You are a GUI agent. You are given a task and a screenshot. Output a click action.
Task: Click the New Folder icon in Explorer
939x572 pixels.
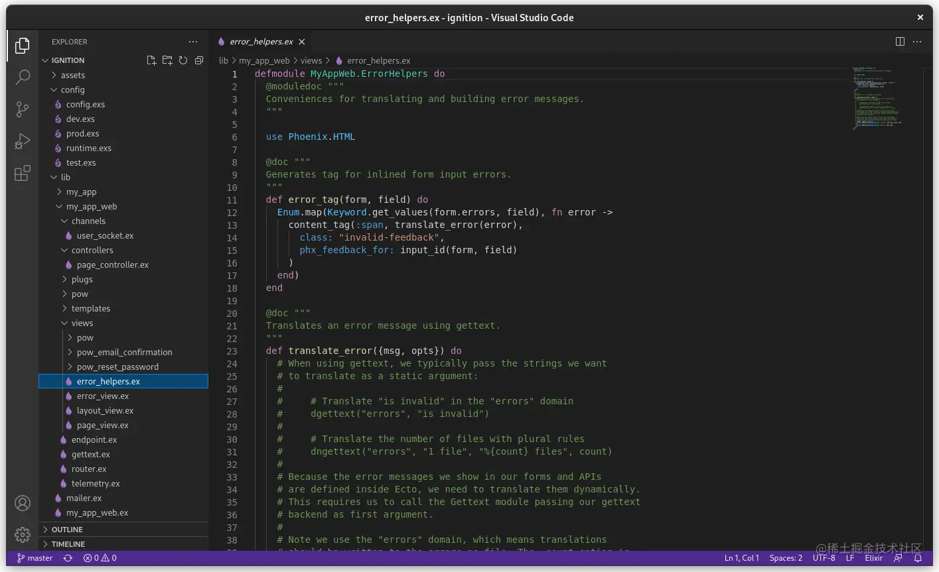click(167, 60)
